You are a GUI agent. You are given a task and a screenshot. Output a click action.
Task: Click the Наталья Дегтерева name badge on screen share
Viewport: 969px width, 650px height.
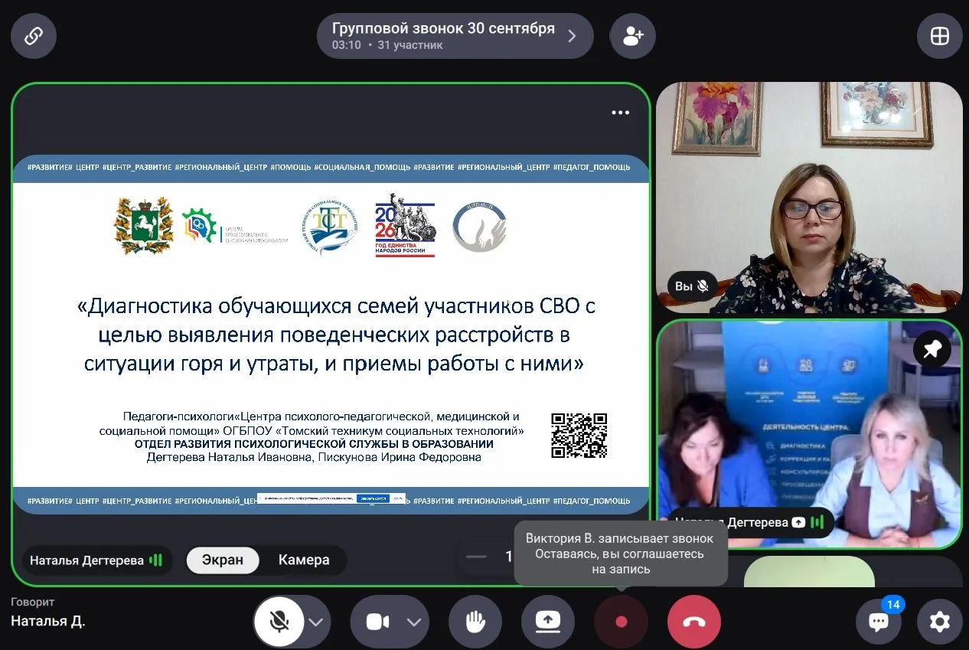[96, 560]
